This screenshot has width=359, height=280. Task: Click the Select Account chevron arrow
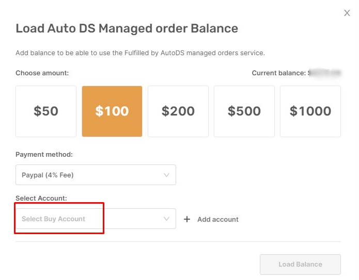(166, 219)
